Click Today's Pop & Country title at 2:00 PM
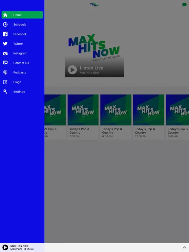Image resolution: width=189 pixels, height=252 pixels. pyautogui.click(x=79, y=131)
